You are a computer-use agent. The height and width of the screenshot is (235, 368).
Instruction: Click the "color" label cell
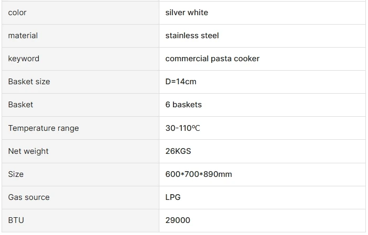coord(17,13)
